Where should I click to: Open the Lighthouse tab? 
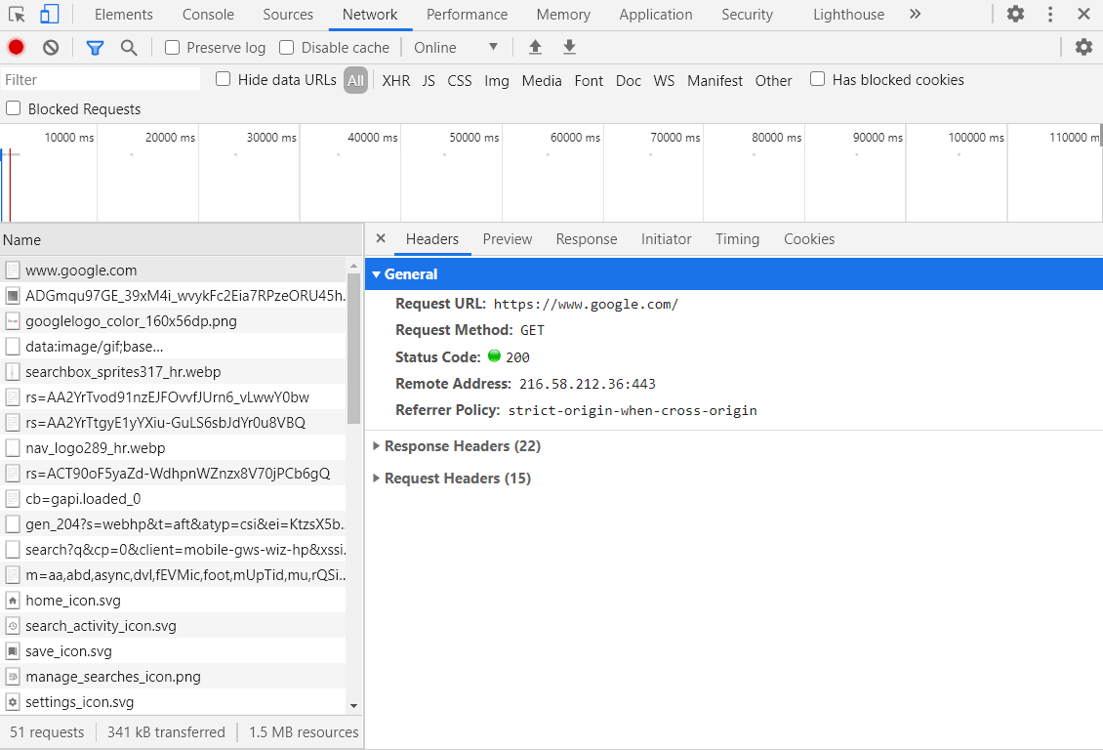tap(849, 14)
